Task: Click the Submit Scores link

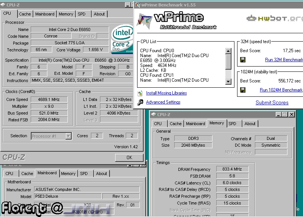Action: (x=272, y=102)
